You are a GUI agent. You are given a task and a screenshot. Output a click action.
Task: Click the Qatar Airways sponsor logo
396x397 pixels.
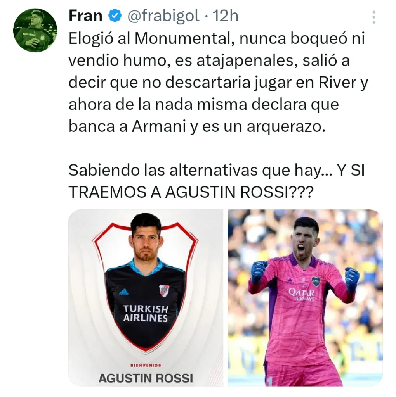point(301,295)
